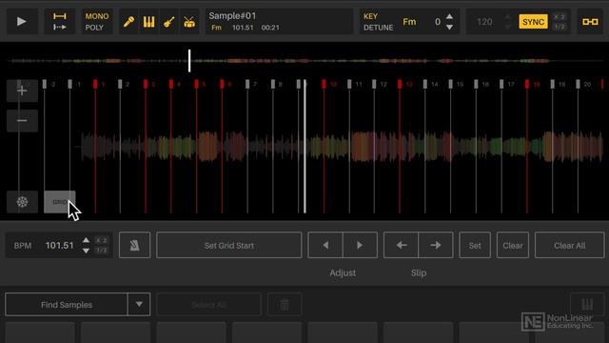Select the red slice marker 13

tap(400, 84)
